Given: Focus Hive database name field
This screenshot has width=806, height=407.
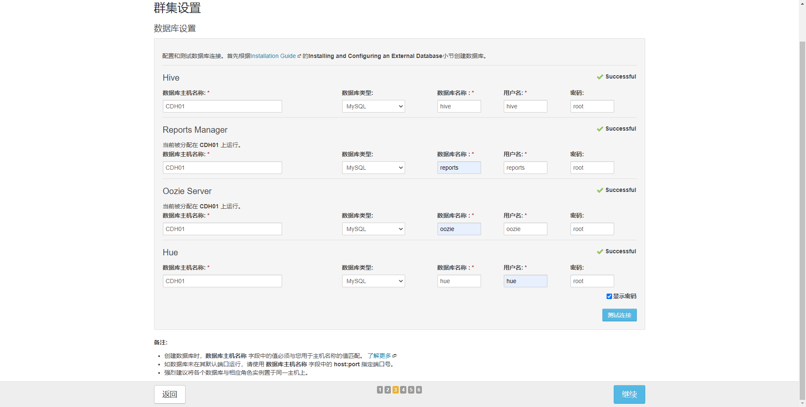Looking at the screenshot, I should [459, 106].
